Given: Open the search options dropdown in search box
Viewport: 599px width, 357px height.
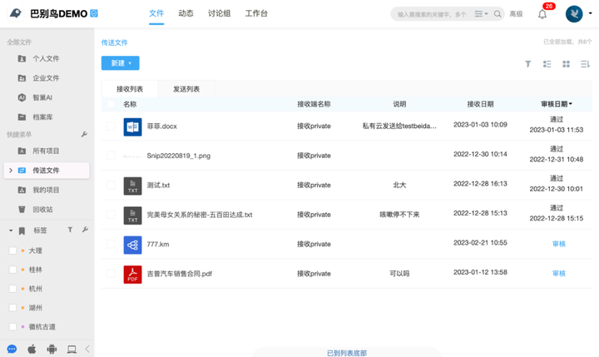Looking at the screenshot, I should click(481, 14).
